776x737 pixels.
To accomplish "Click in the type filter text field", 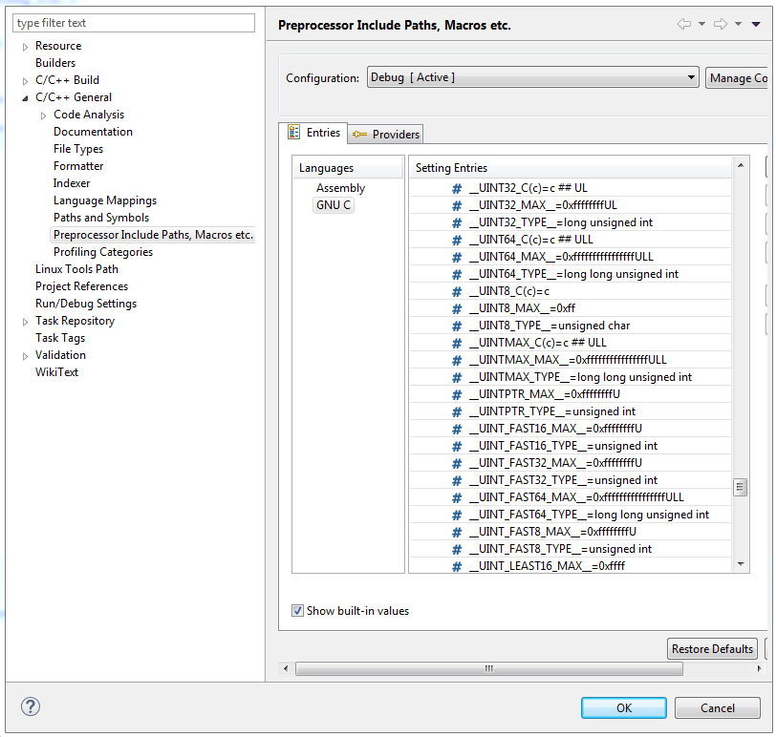I will click(x=134, y=23).
